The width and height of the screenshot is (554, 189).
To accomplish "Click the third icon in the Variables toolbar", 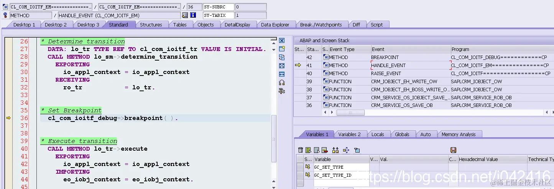I will 317,150.
